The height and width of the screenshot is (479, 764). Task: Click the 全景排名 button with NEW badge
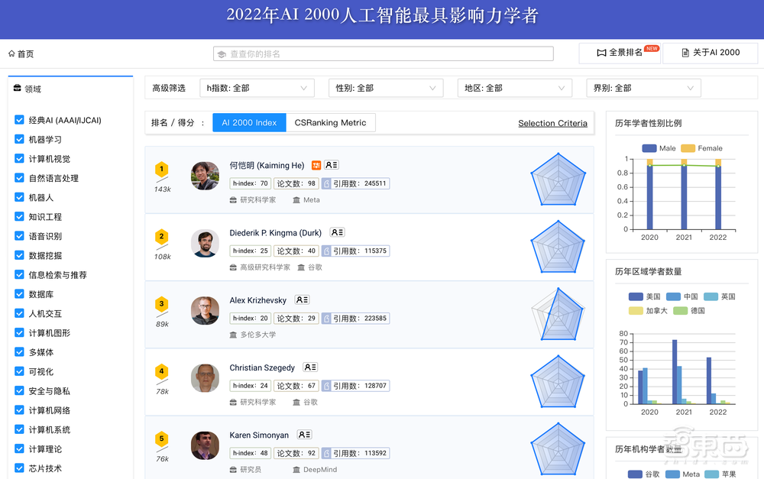pos(620,53)
